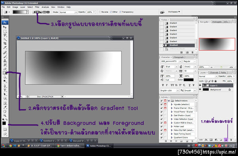This screenshot has height=156, width=238.
Task: Select the Crop tool
Action: pyautogui.click(x=5, y=43)
